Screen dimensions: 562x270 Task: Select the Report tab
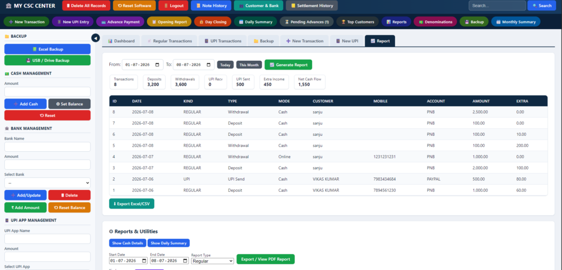click(x=380, y=41)
